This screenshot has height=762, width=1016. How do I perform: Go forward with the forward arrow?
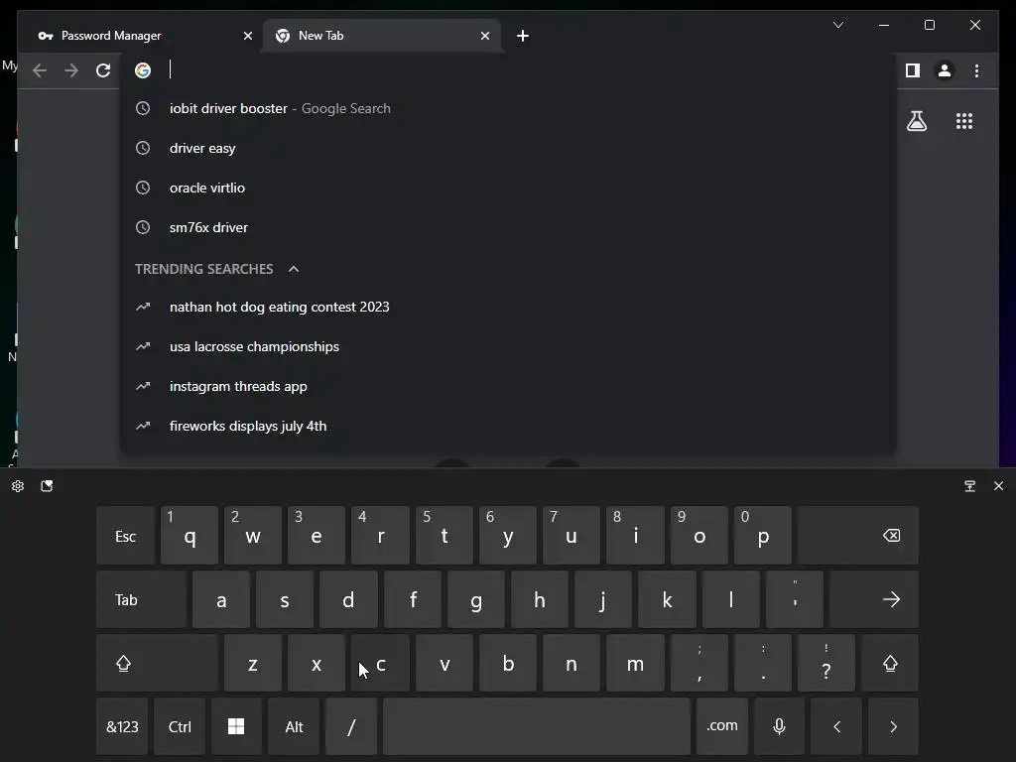pyautogui.click(x=71, y=70)
